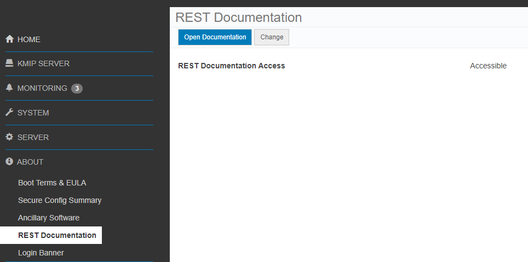This screenshot has width=528, height=262.
Task: Open Boot Terms & EULA page
Action: [x=52, y=183]
